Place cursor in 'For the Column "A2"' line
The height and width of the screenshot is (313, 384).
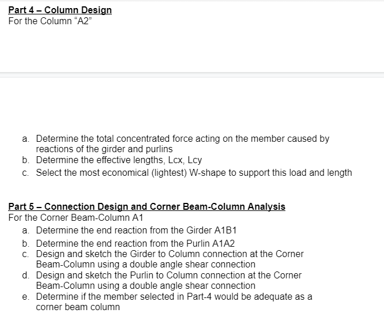[x=50, y=21]
